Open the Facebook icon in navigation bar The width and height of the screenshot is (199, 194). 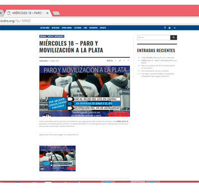(x=165, y=28)
